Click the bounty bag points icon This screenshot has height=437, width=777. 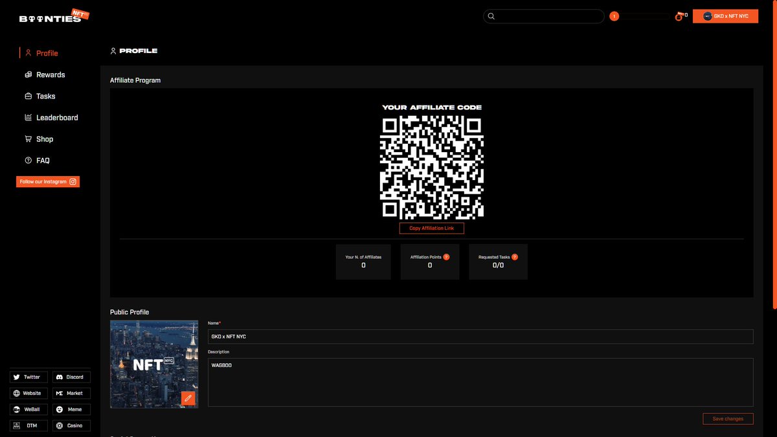click(679, 16)
